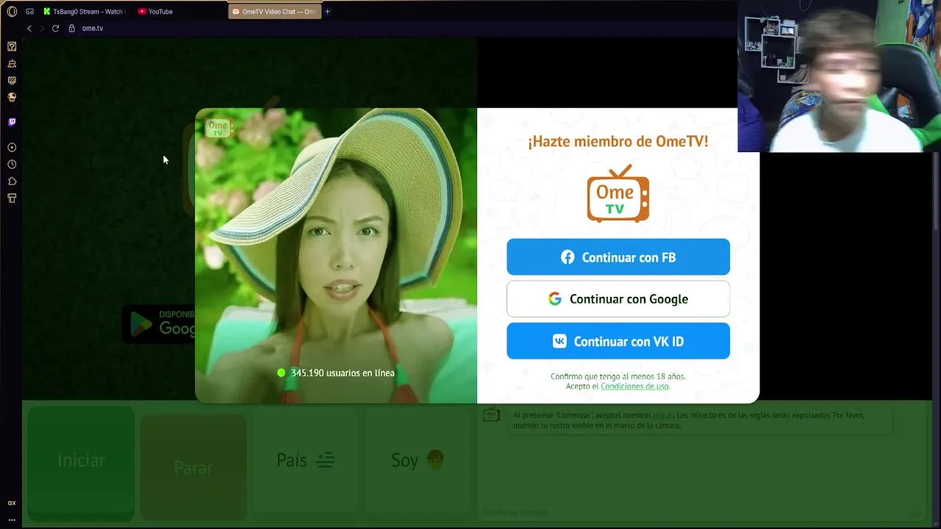The height and width of the screenshot is (529, 941).
Task: Switch to TsBang0 Stream tab
Action: 84,12
